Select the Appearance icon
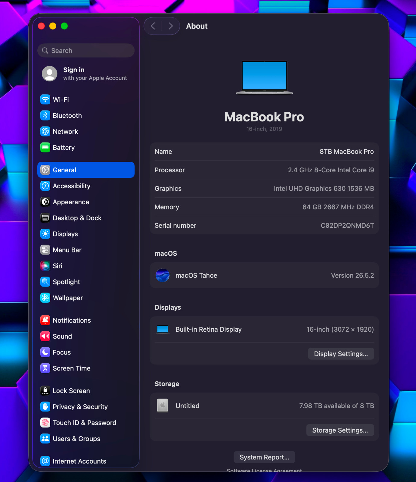This screenshot has height=482, width=416. [45, 202]
